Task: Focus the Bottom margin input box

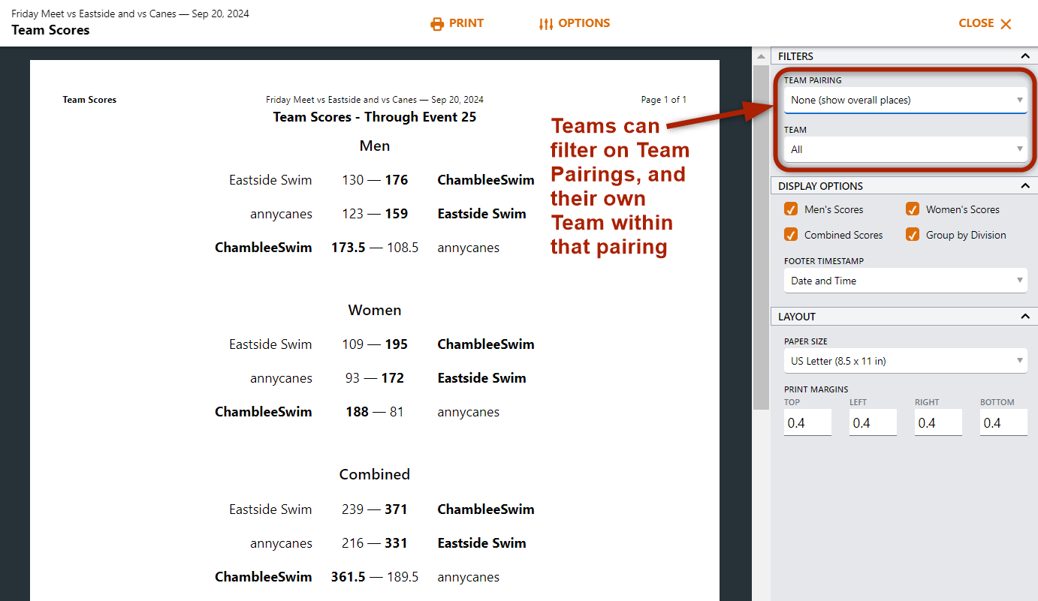Action: pos(1003,422)
